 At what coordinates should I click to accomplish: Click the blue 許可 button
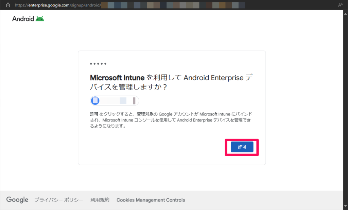[x=242, y=147]
